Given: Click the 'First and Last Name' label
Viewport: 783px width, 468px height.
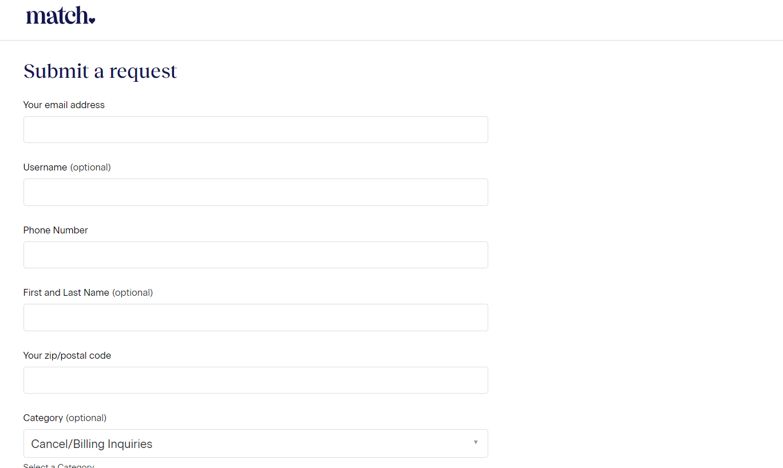Looking at the screenshot, I should point(66,292).
